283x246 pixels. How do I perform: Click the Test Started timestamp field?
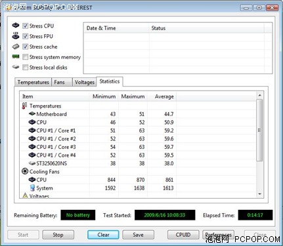(165, 215)
